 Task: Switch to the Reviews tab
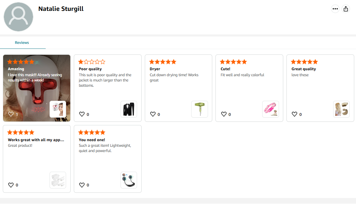[x=22, y=43]
